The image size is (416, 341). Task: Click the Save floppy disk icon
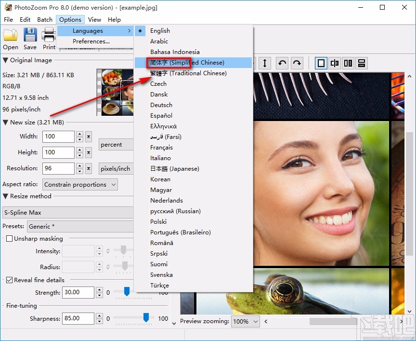pos(30,36)
